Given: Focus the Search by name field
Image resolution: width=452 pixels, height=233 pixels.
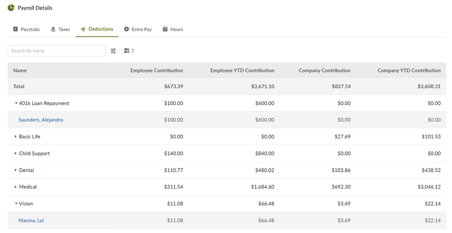Looking at the screenshot, I should (57, 51).
